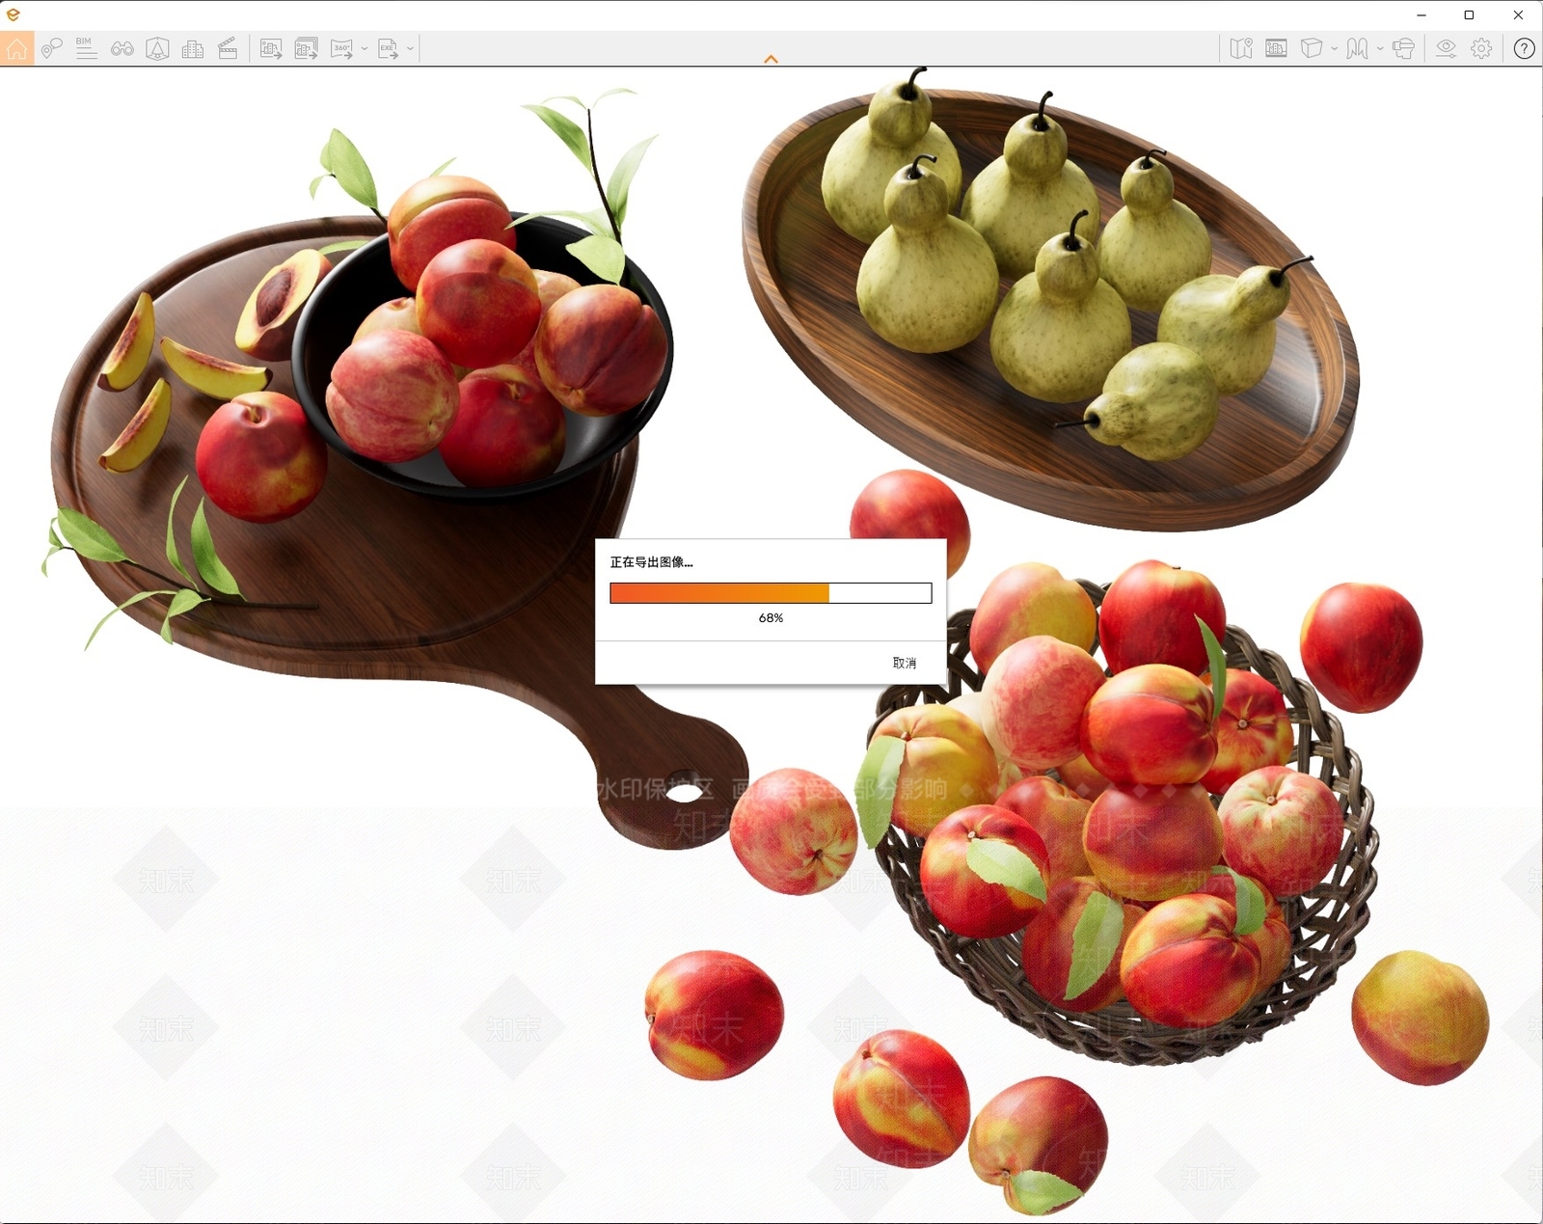Collapse the toolbar with the orange chevron
1543x1224 pixels.
pos(771,59)
